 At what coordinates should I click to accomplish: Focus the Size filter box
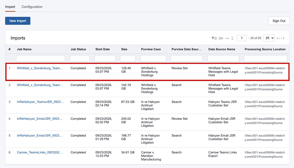pos(128,58)
